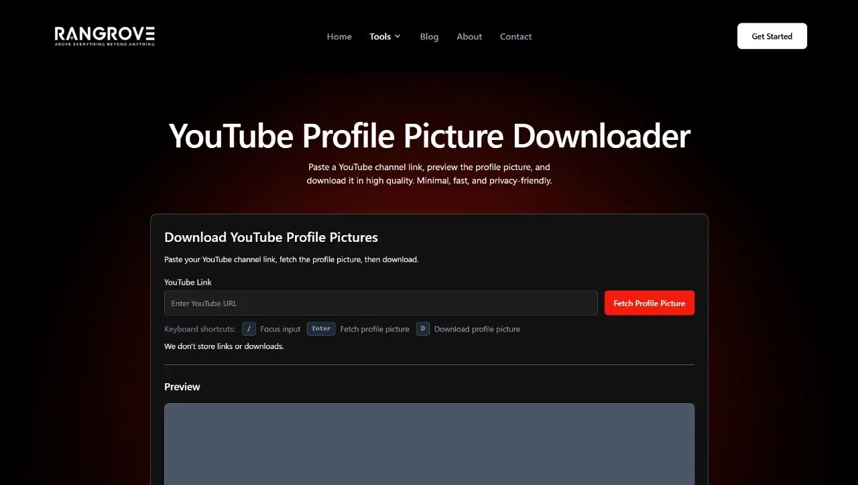Viewport: 858px width, 485px height.
Task: Click the 'Download YouTube Profile Pictures' heading
Action: [x=271, y=237]
